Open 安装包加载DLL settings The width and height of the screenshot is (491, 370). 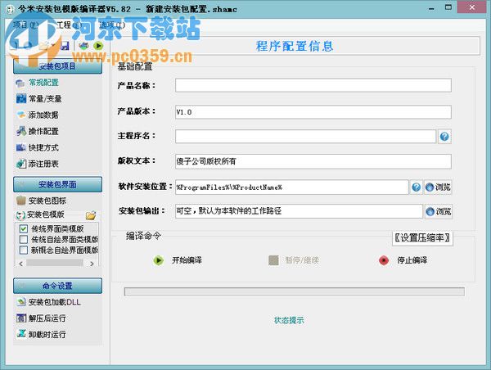pyautogui.click(x=48, y=302)
